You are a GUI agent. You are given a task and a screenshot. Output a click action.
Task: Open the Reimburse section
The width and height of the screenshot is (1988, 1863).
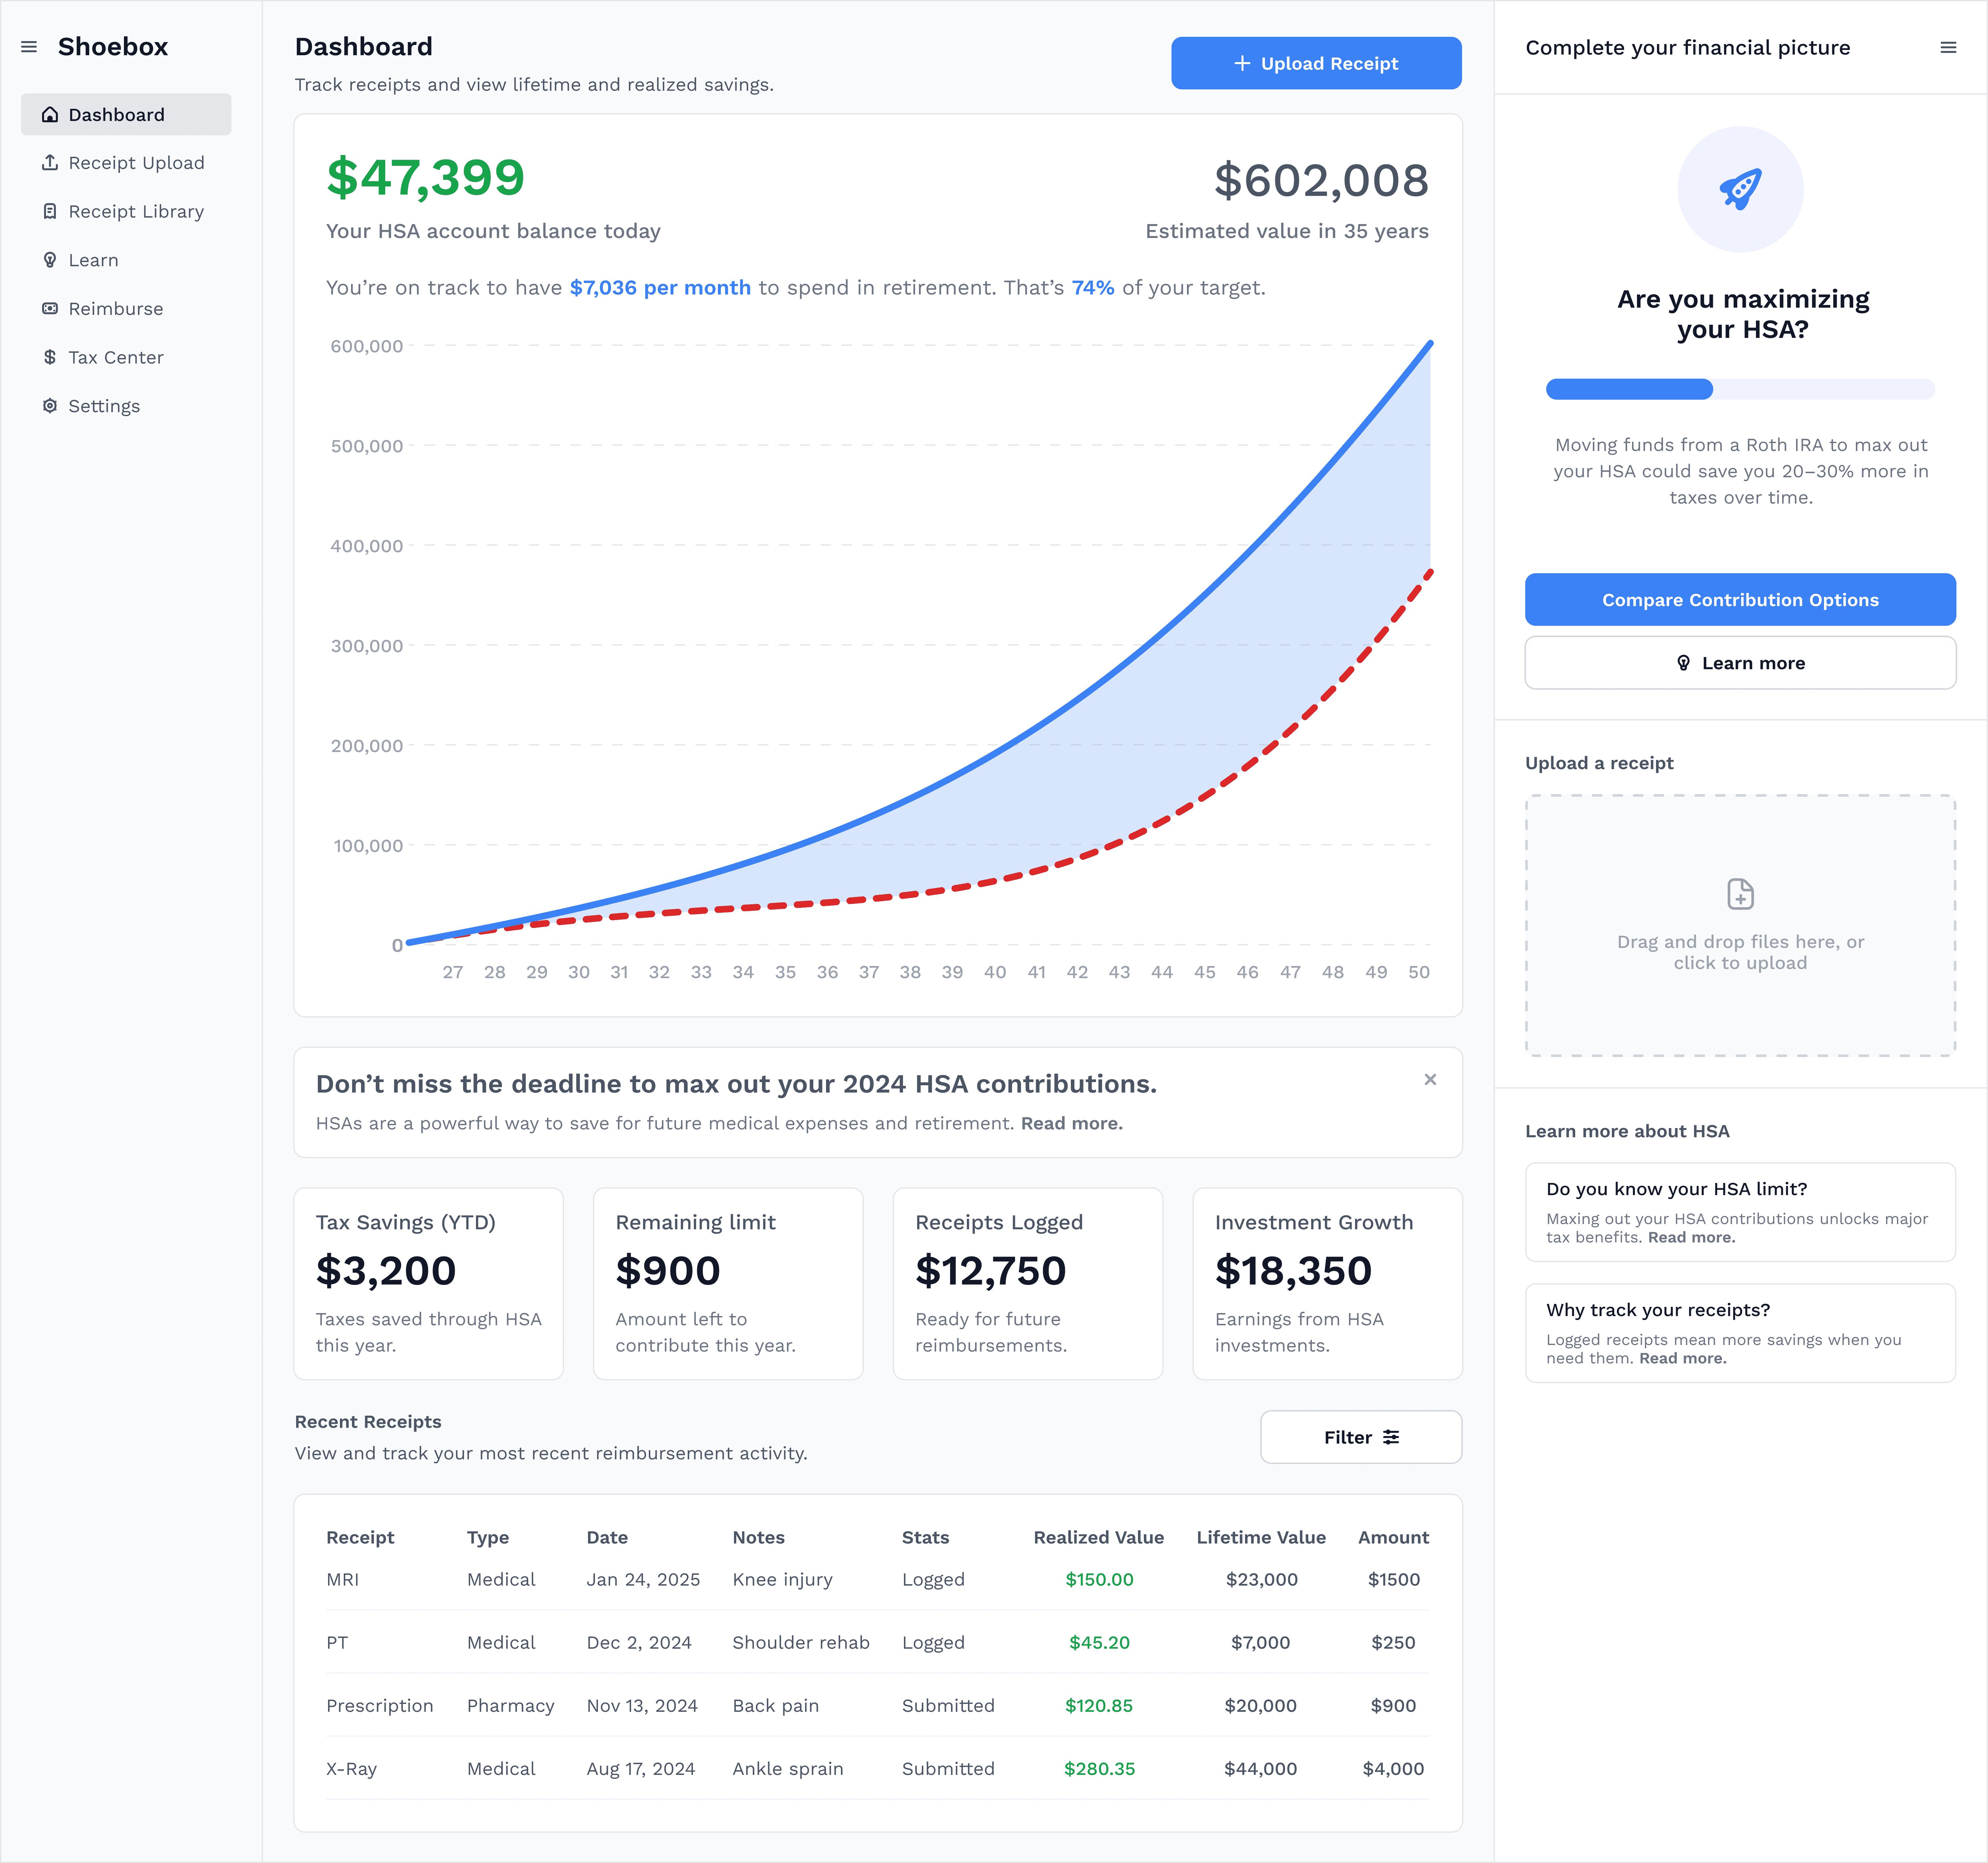point(126,309)
